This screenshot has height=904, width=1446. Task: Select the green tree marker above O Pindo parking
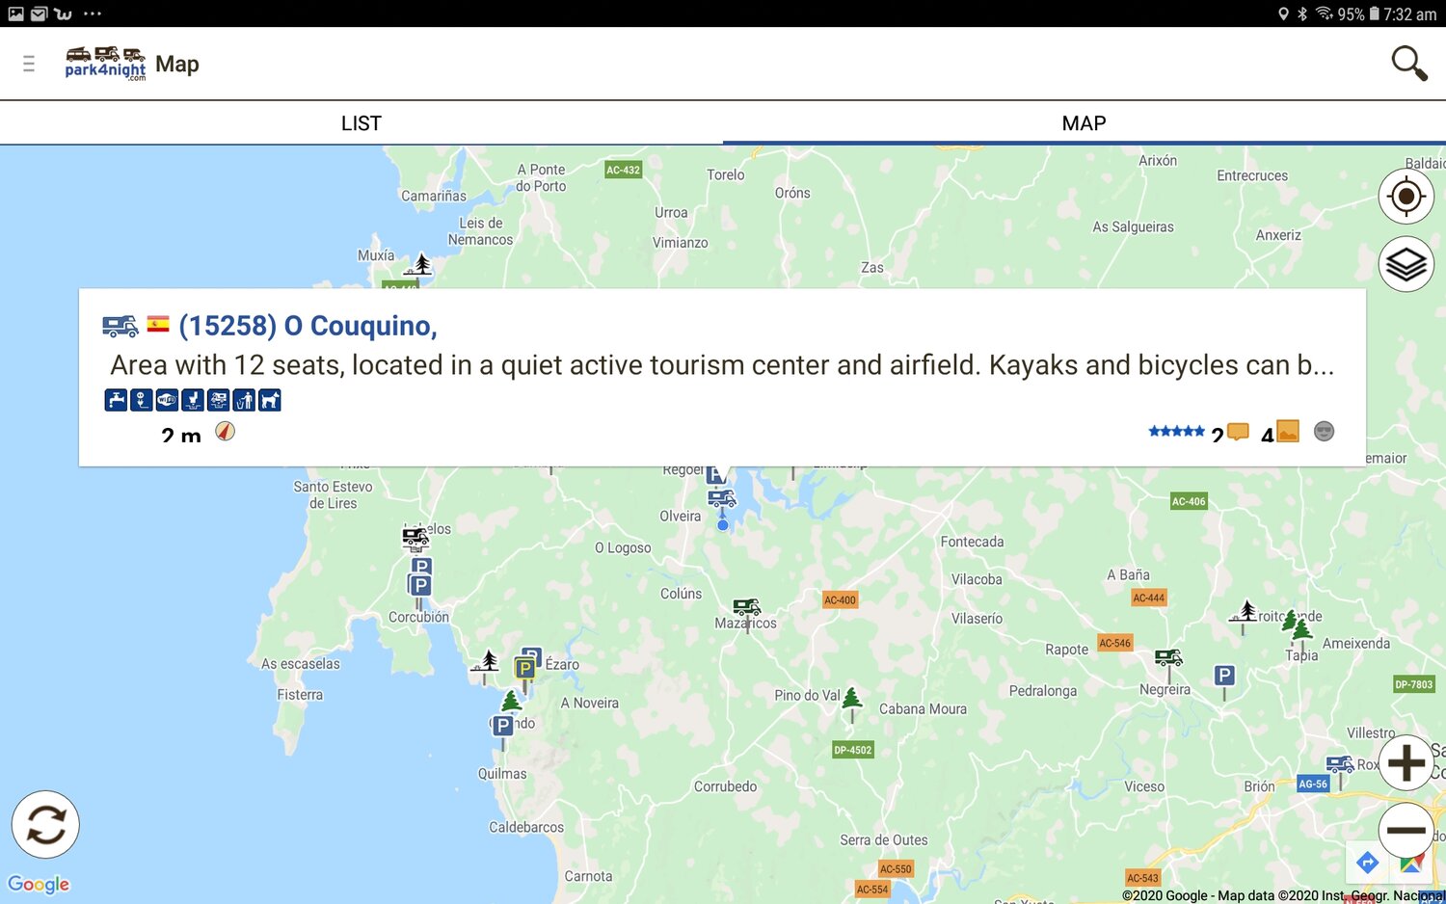pos(511,701)
